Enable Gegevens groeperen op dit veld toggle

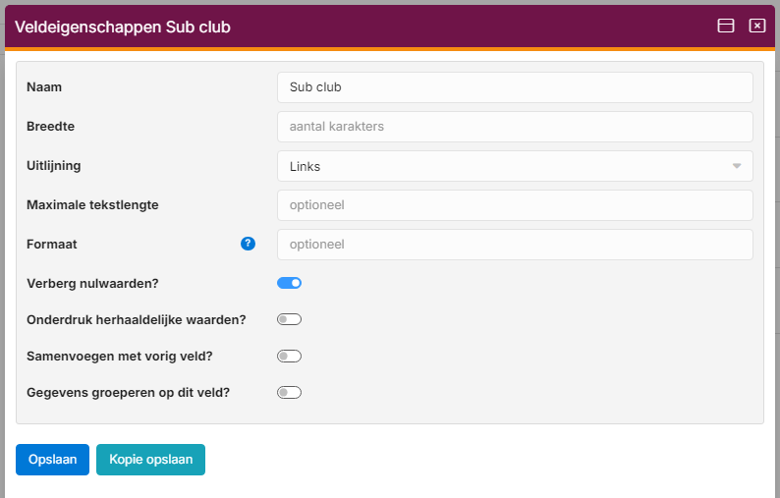[289, 393]
